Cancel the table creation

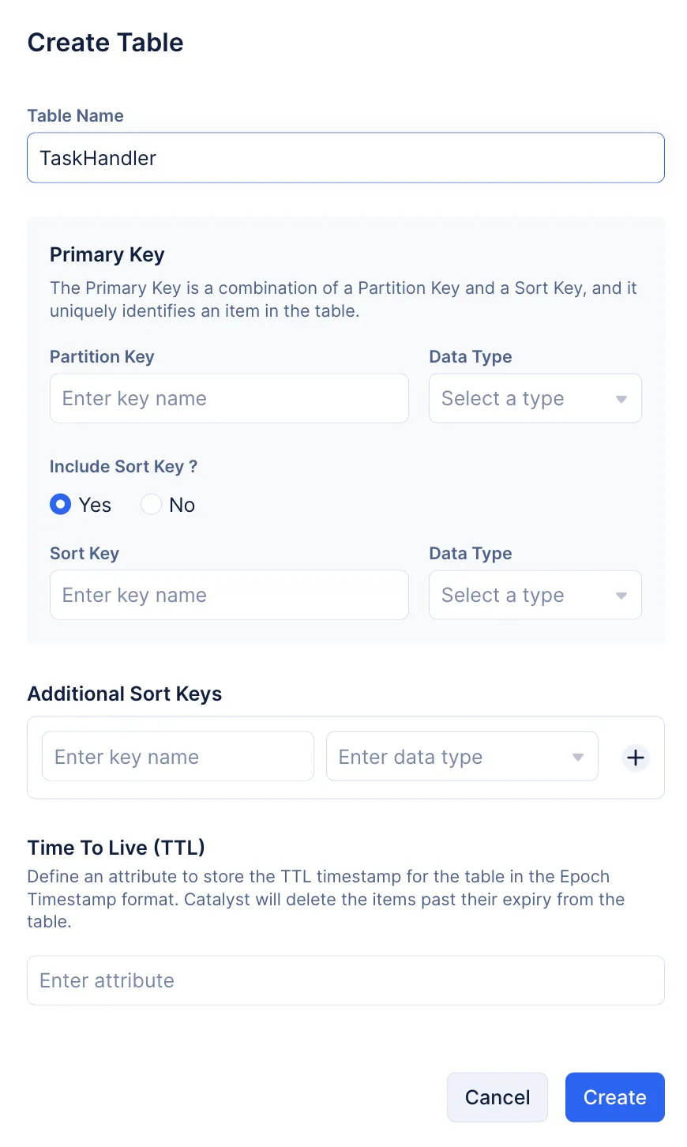497,1097
